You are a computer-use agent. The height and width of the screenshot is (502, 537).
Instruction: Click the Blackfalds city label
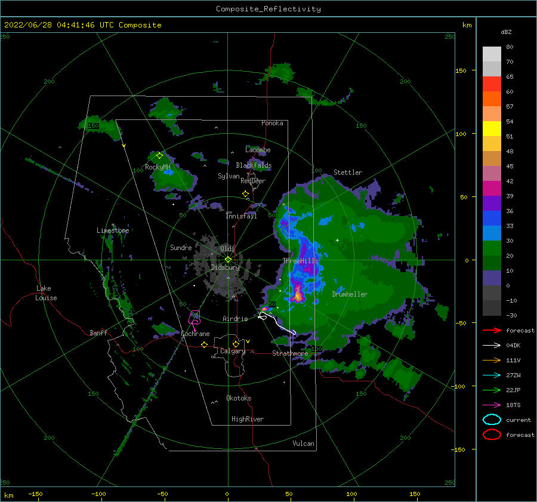click(254, 165)
